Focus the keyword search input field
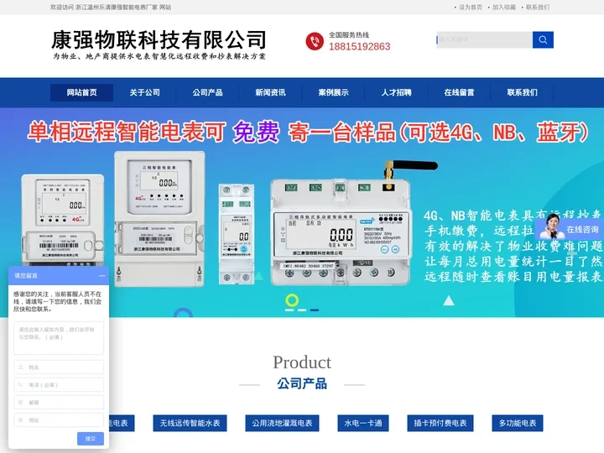Image resolution: width=604 pixels, height=453 pixels. pos(484,39)
